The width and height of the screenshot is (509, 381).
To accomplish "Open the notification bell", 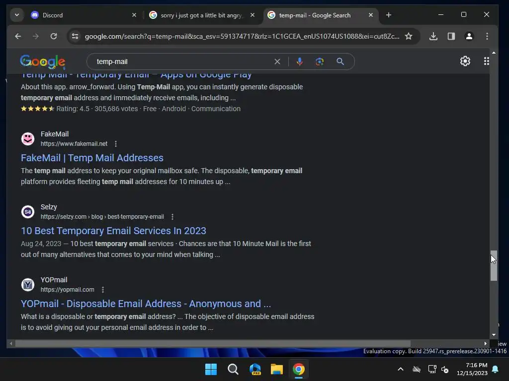I will (496, 369).
